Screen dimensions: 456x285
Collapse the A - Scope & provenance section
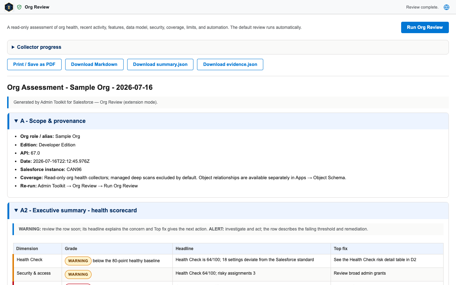click(228, 121)
